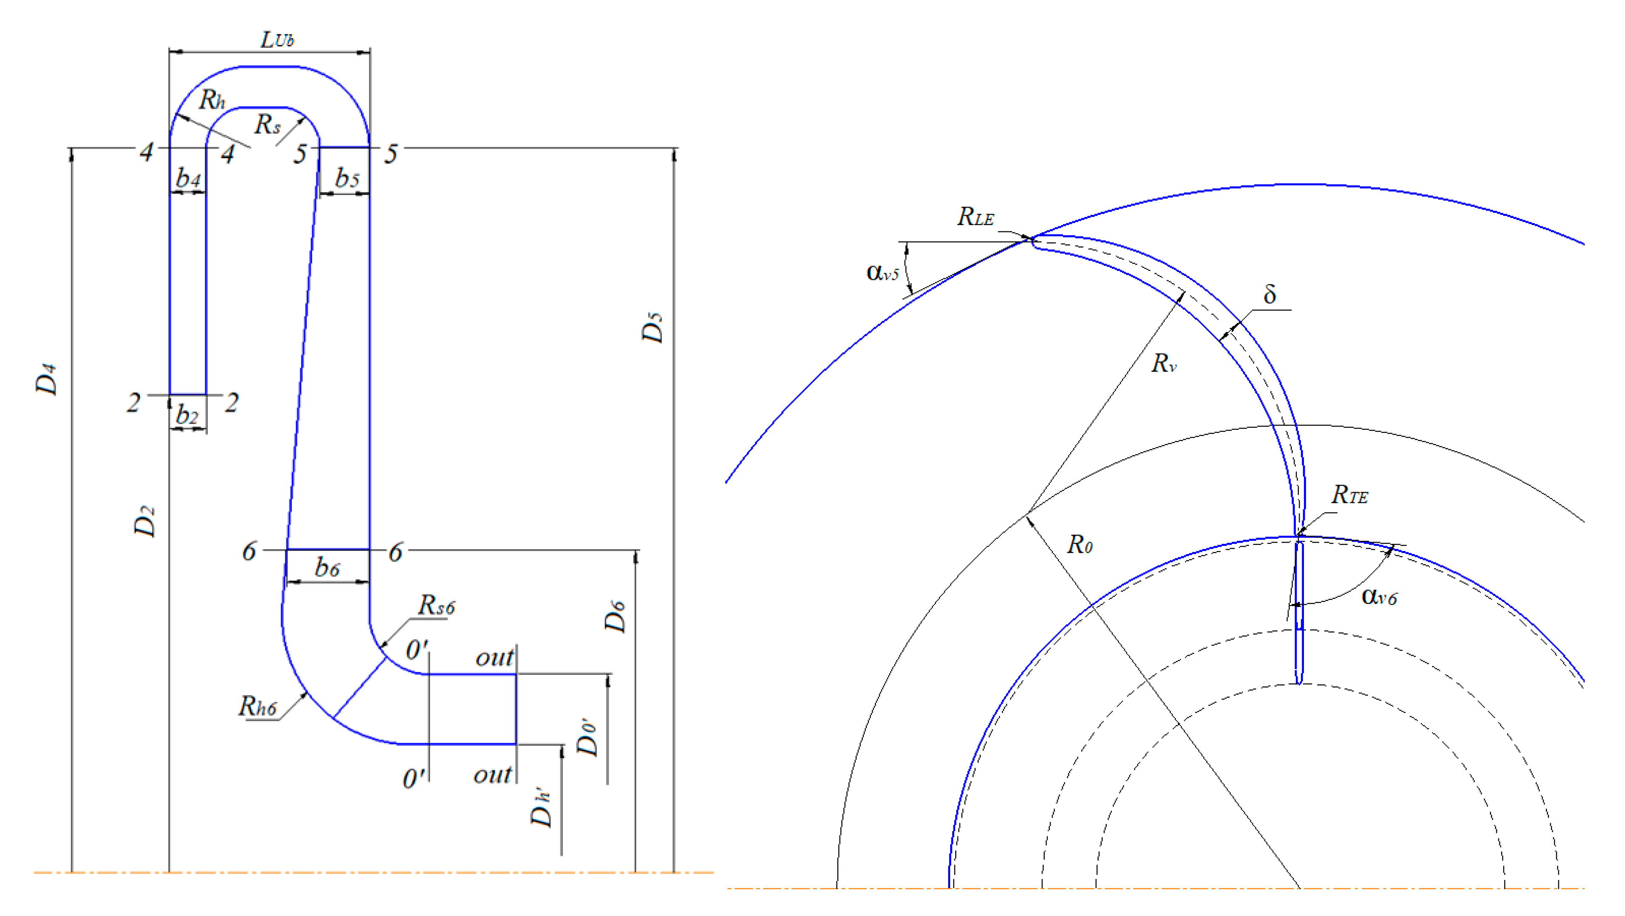Click the b4 width label
The image size is (1625, 916).
(x=188, y=178)
